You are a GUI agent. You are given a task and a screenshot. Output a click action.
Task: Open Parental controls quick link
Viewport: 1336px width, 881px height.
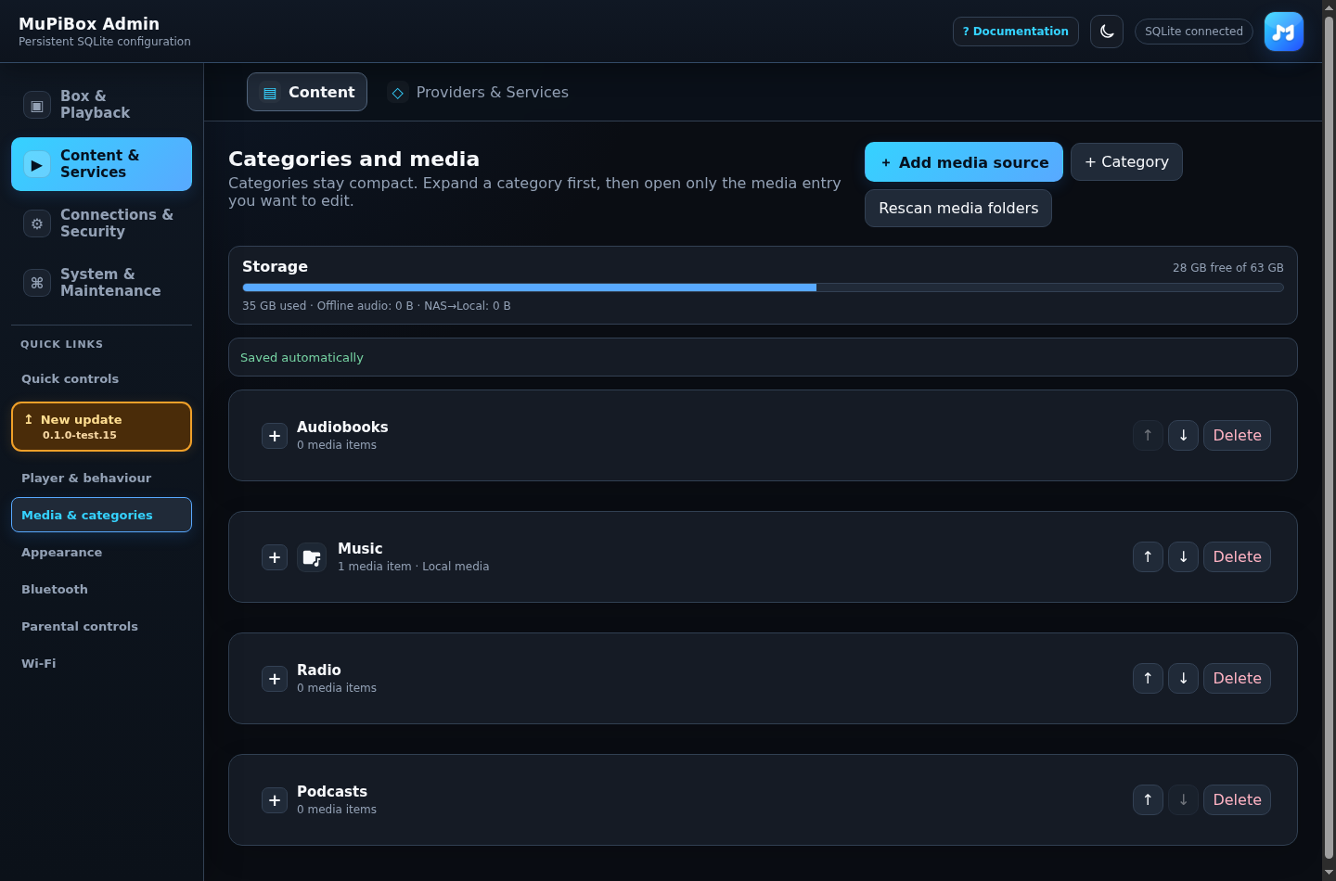tap(101, 626)
